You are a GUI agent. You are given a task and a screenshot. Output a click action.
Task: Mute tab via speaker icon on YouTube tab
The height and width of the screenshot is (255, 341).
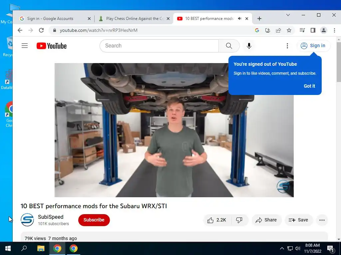[x=240, y=19]
